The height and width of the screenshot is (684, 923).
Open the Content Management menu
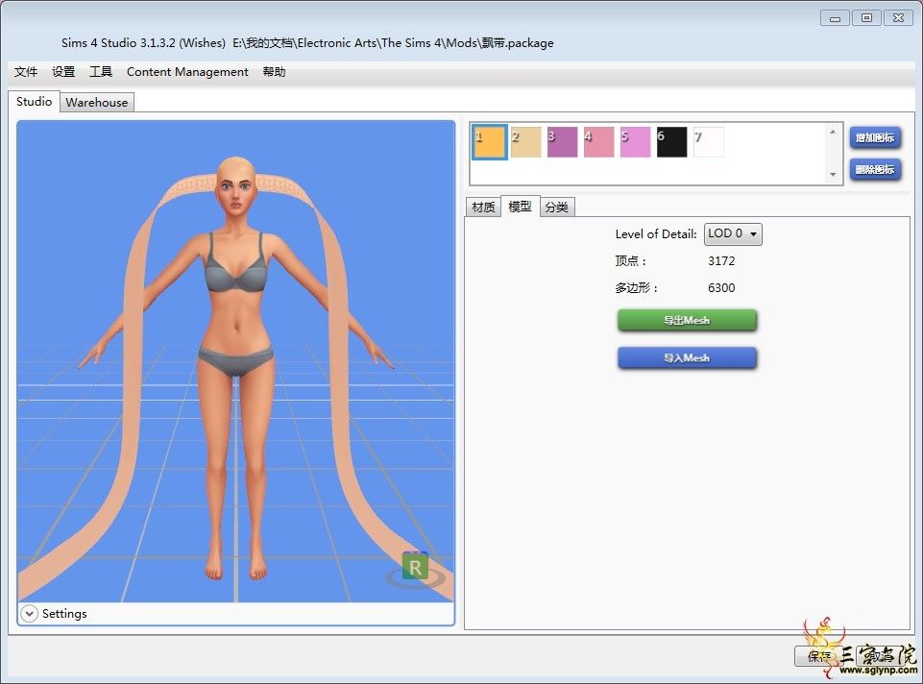pos(187,72)
